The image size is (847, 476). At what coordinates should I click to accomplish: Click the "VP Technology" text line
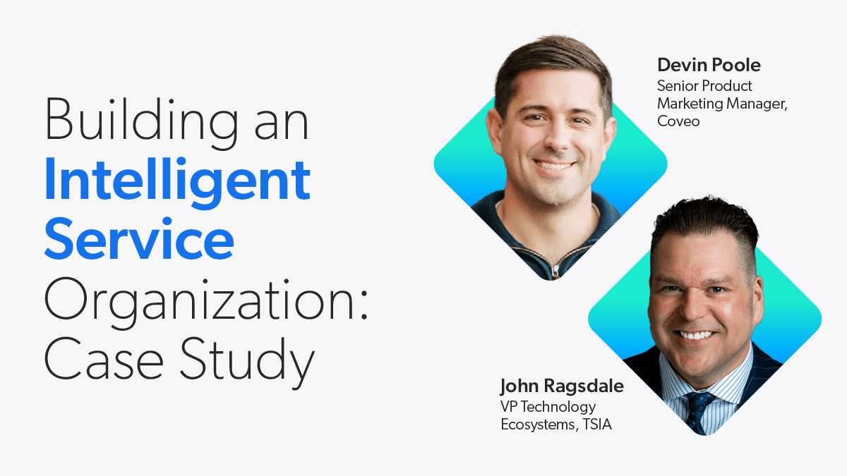point(548,407)
